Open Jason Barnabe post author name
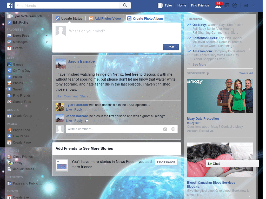Viewport: 266px width, 199px height. (x=81, y=61)
